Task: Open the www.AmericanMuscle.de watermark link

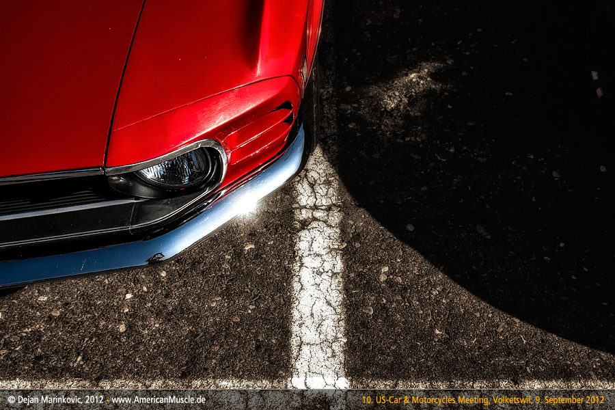Action: pyautogui.click(x=159, y=400)
